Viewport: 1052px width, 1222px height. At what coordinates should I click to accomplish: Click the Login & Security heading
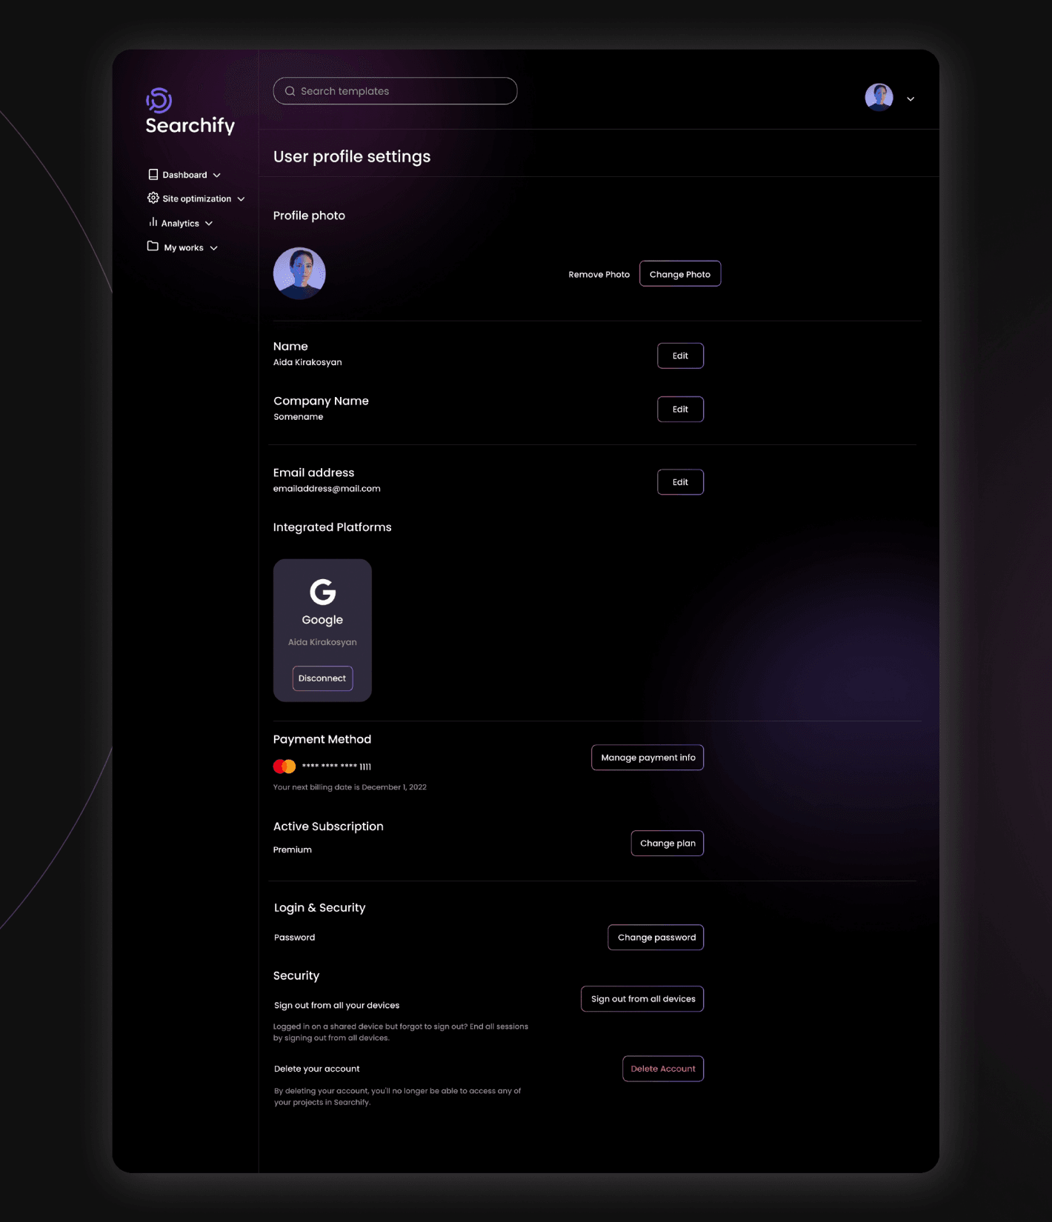319,908
